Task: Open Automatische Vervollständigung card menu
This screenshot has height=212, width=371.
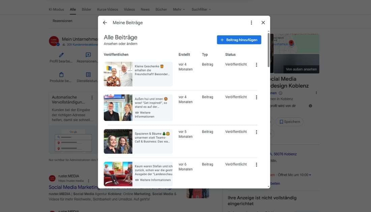Action: 92,98
